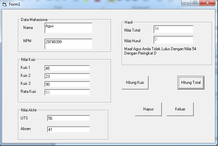The height and width of the screenshot is (146, 218).
Task: Maximize the Form1 window
Action: click(195, 3)
